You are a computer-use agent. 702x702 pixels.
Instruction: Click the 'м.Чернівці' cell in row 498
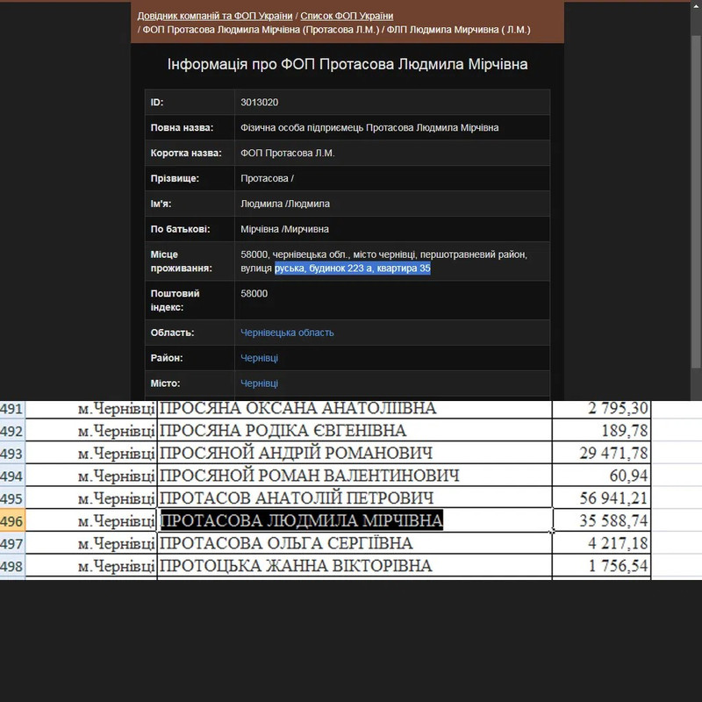point(91,566)
